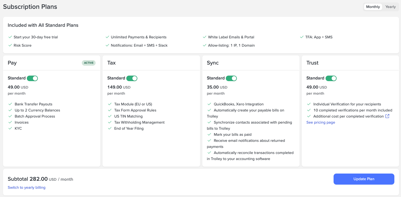
Task: Click external link icon beside verification cost
Action: 387,116
